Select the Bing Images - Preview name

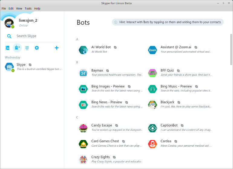tap(108, 86)
